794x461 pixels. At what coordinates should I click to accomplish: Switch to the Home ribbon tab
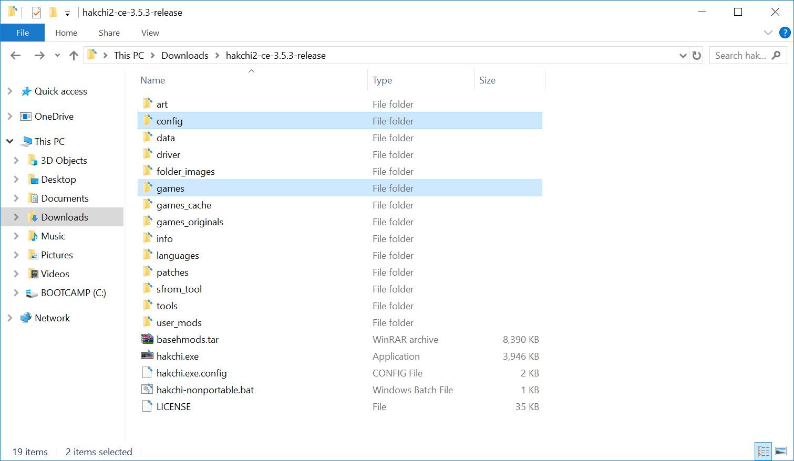click(x=66, y=33)
